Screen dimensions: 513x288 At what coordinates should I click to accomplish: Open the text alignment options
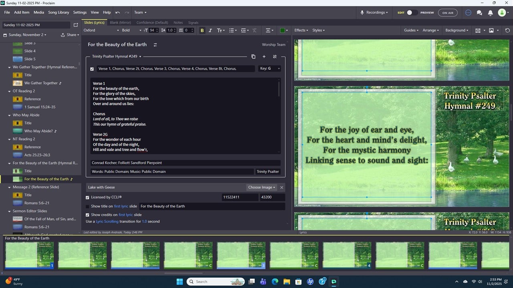269,30
